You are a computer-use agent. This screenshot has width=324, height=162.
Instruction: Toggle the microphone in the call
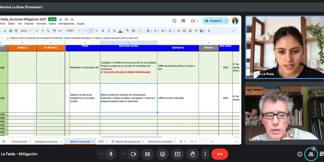pyautogui.click(x=111, y=154)
